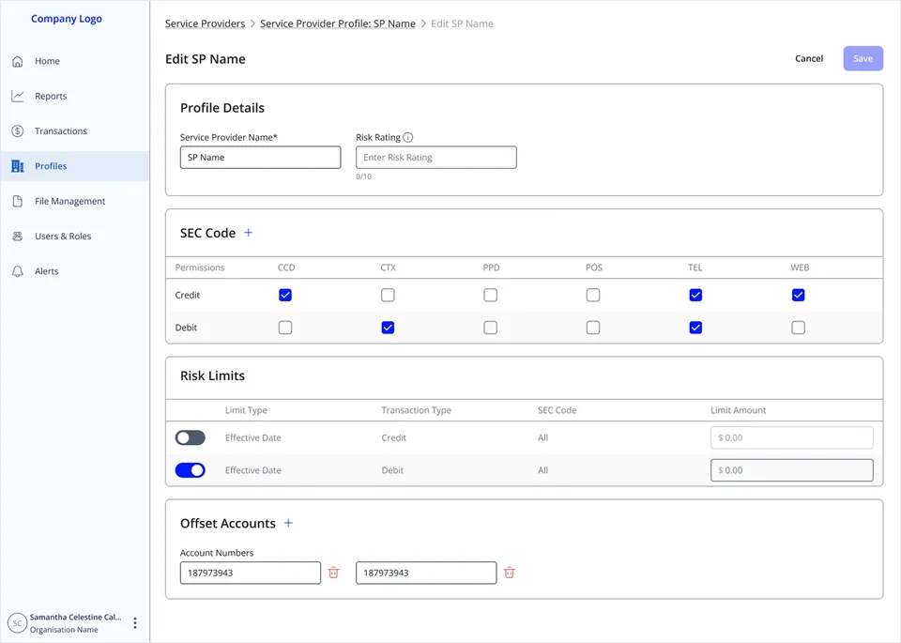Add a new SEC Code with plus icon
Image resolution: width=901 pixels, height=643 pixels.
click(x=248, y=233)
